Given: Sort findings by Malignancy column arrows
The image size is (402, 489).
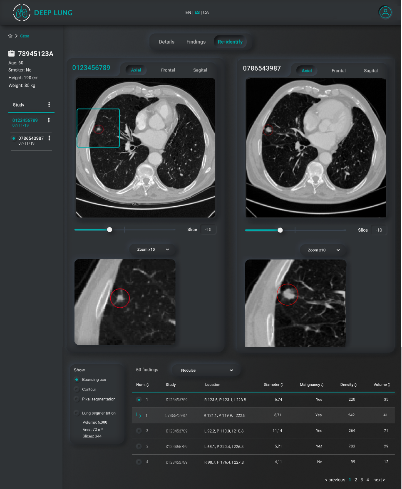Looking at the screenshot, I should [322, 385].
